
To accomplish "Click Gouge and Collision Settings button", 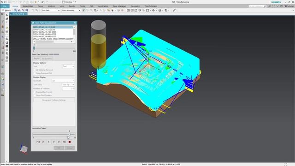I will [54, 100].
